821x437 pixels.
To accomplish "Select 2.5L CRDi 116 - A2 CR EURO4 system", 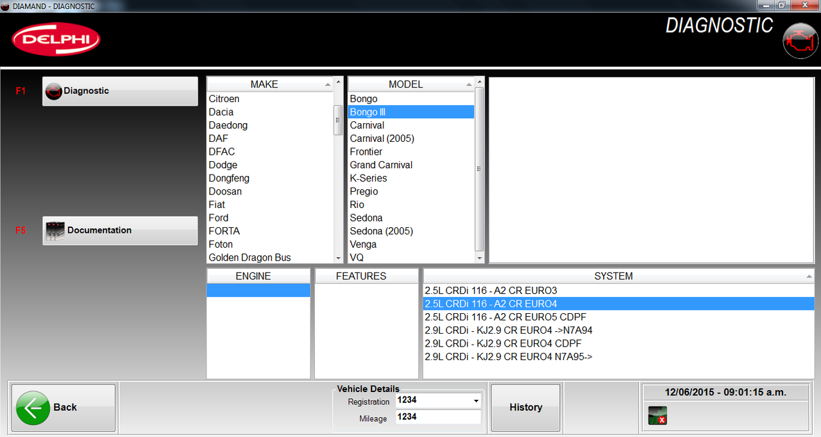I will point(618,304).
